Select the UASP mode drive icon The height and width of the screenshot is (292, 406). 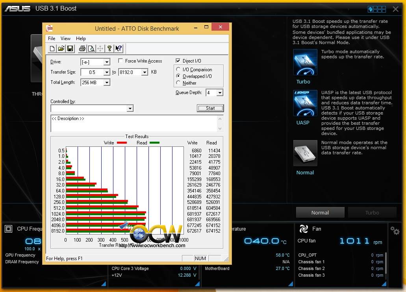coord(305,103)
